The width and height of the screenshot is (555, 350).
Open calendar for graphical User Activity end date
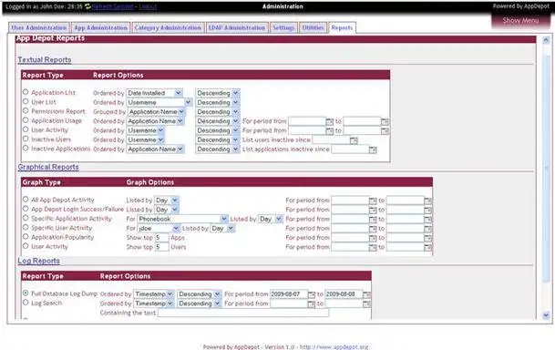click(427, 247)
